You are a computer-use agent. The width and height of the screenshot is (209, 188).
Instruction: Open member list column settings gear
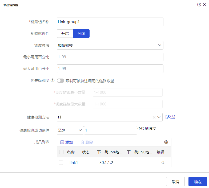[166, 142]
